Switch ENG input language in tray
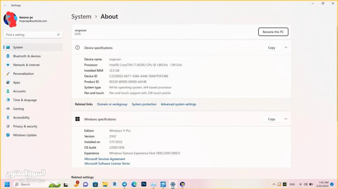The image size is (338, 189). tap(292, 184)
